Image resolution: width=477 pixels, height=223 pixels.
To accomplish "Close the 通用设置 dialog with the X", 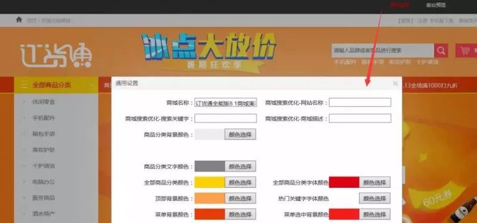I will pyautogui.click(x=395, y=83).
